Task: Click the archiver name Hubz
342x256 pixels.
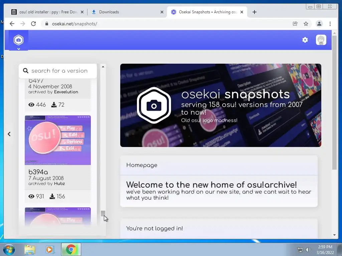Action: click(x=59, y=184)
